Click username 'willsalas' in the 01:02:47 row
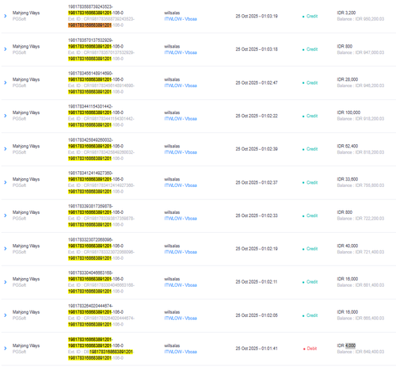396x370 pixels. tap(172, 79)
